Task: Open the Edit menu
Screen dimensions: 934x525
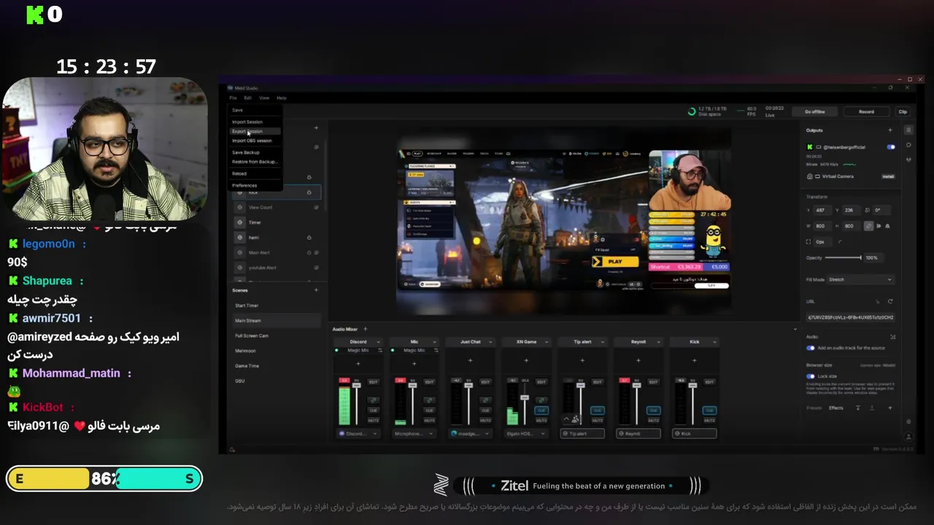Action: (248, 98)
